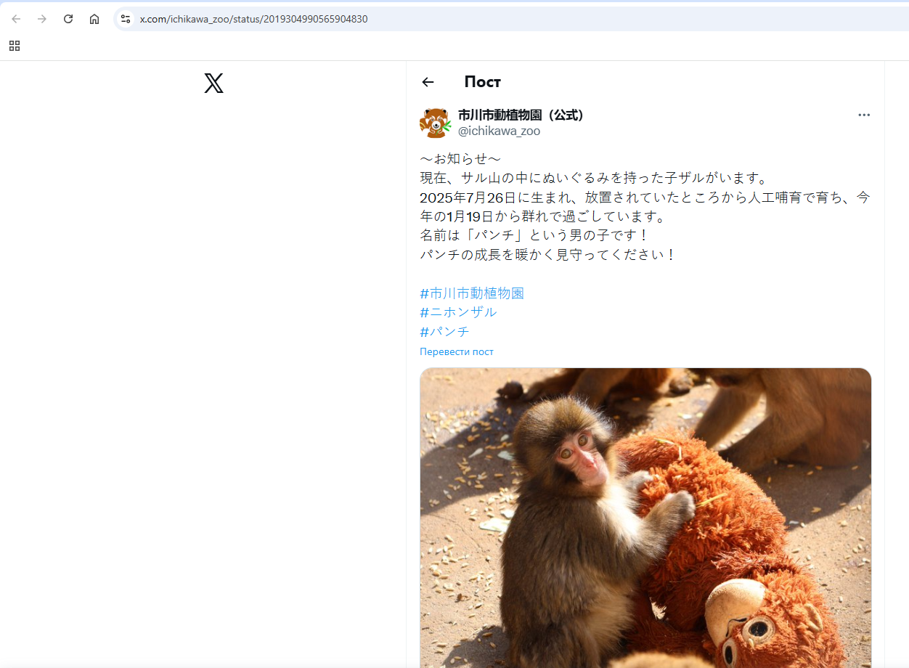The image size is (909, 668).
Task: Visit the @ichikawa_zoo handle link
Action: click(x=499, y=131)
